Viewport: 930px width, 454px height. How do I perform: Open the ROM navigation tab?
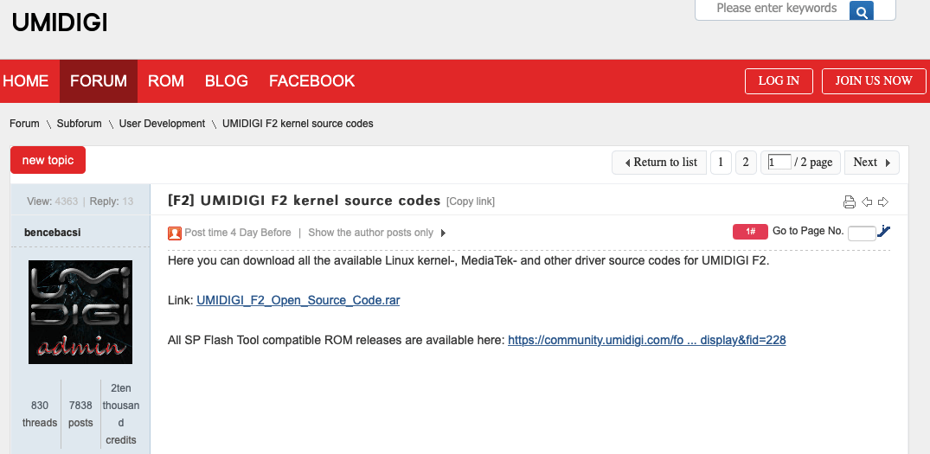[166, 81]
